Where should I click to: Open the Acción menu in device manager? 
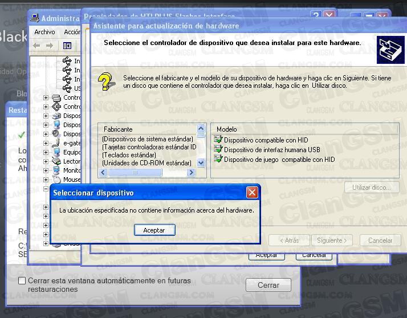[x=72, y=32]
